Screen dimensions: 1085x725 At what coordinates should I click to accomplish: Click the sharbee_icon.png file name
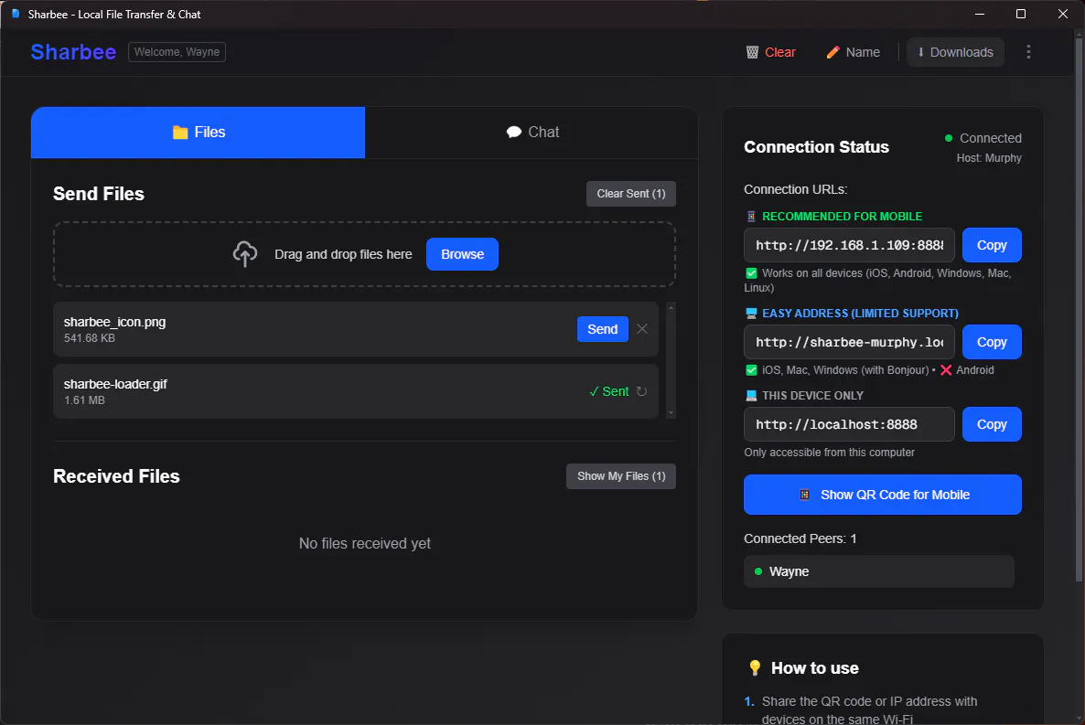coord(115,322)
